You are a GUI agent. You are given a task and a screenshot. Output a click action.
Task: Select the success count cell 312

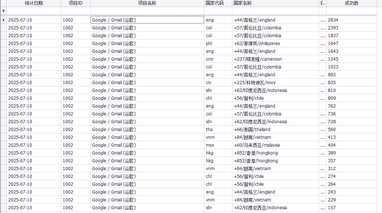(351, 169)
